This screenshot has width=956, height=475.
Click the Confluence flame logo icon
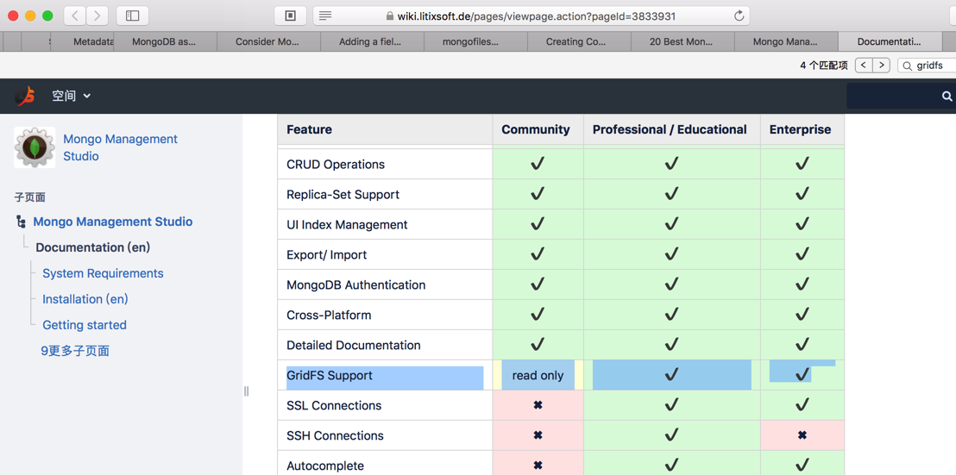pyautogui.click(x=26, y=96)
